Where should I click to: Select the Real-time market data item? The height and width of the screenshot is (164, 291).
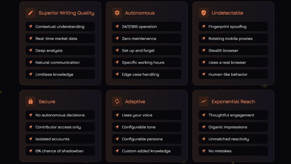pos(60,39)
